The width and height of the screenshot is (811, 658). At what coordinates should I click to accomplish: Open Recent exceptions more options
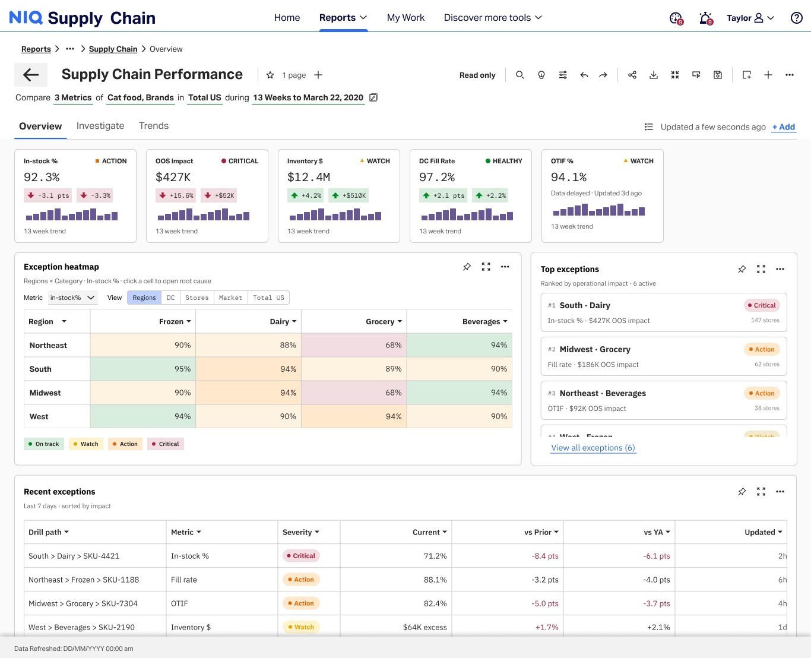780,492
